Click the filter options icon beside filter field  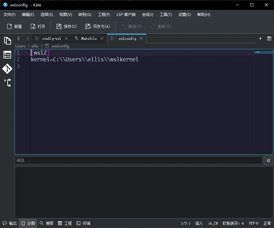coord(268,160)
